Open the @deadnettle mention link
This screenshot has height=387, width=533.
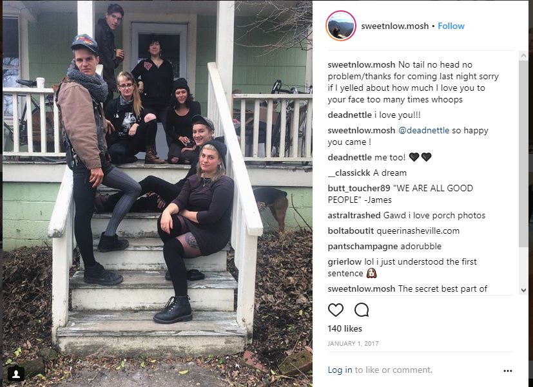[x=423, y=130]
